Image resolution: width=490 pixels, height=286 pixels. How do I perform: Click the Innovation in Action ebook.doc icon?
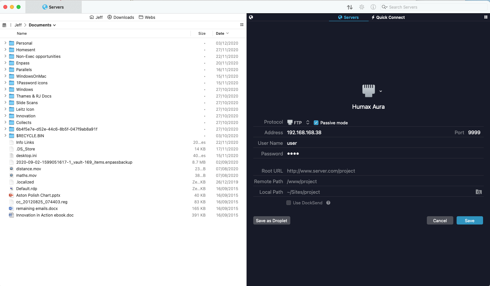click(x=11, y=215)
